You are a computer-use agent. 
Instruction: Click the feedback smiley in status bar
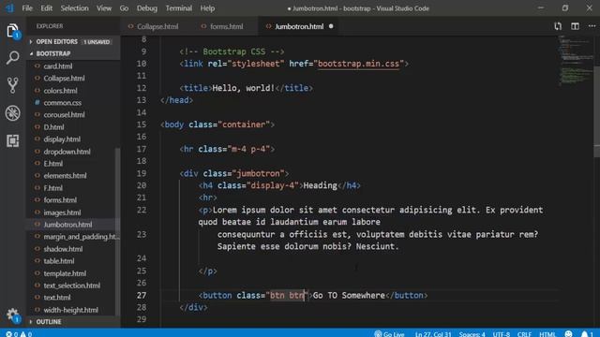(x=569, y=334)
